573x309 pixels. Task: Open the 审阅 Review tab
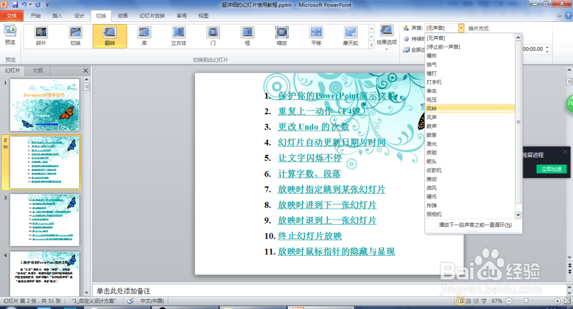point(182,15)
